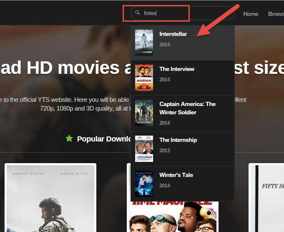The width and height of the screenshot is (284, 232).
Task: Open the Fifty Shades movie poster card
Action: click(266, 197)
